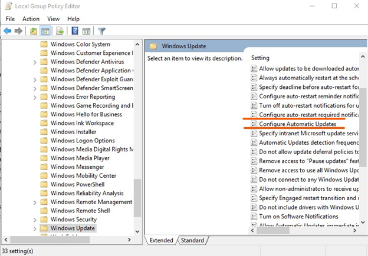The image size is (368, 256).
Task: Click the Export List toolbar icon
Action: (x=60, y=31)
